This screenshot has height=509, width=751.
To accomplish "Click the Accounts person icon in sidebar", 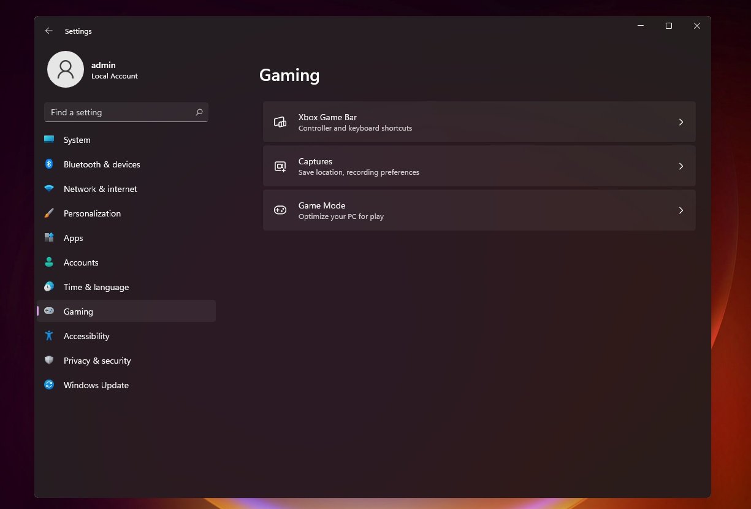I will (49, 262).
